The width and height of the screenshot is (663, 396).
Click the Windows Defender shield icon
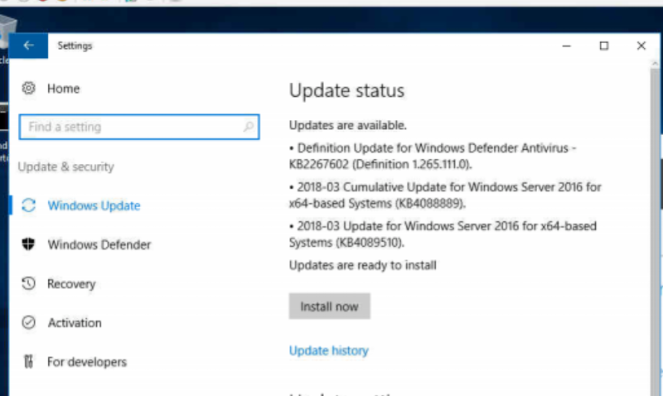point(28,244)
